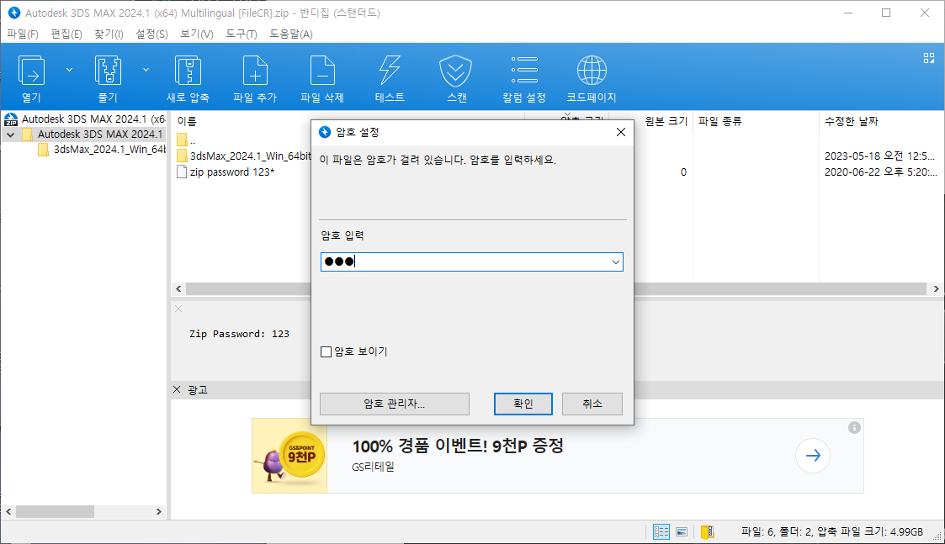
Task: Check the 암호 보이기 checkbox
Action: (x=326, y=351)
